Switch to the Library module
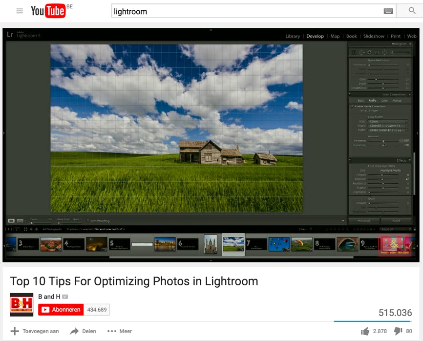The height and width of the screenshot is (341, 423). point(293,36)
